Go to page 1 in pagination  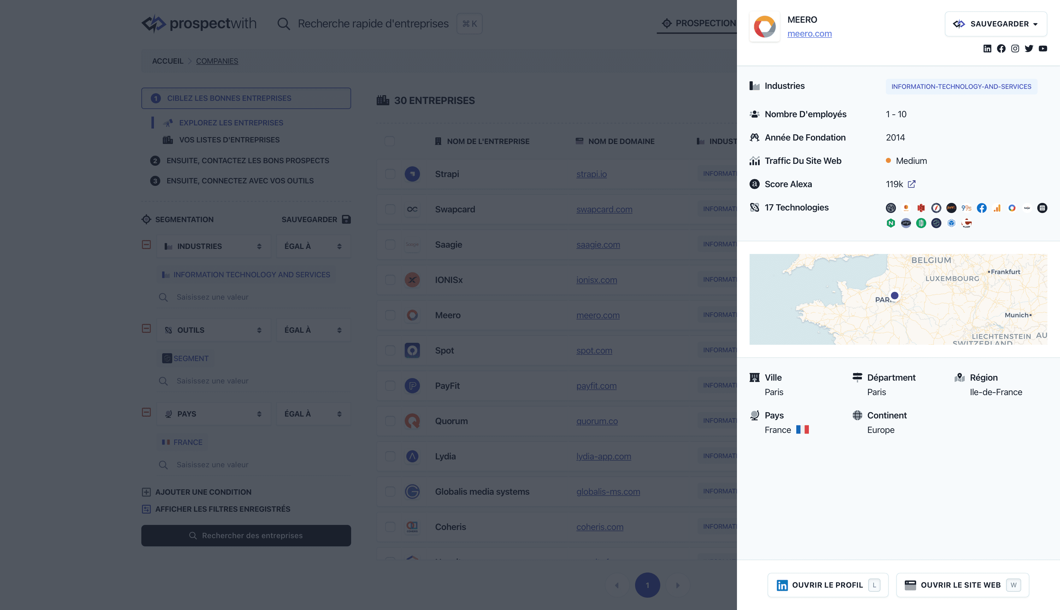click(x=647, y=585)
